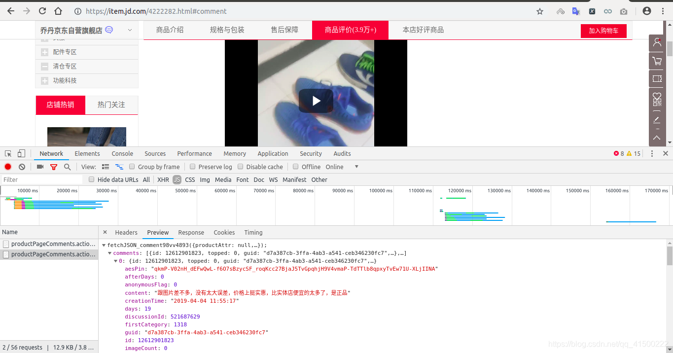673x353 pixels.
Task: Activate the inspect element picker
Action: pyautogui.click(x=8, y=153)
